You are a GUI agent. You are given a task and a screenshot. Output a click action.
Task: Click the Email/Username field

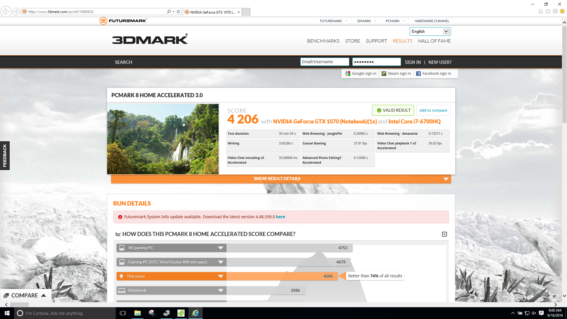coord(325,62)
